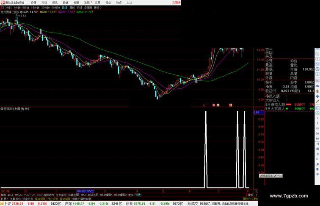Select the pencil drawing tool icon

pyautogui.click(x=317, y=101)
